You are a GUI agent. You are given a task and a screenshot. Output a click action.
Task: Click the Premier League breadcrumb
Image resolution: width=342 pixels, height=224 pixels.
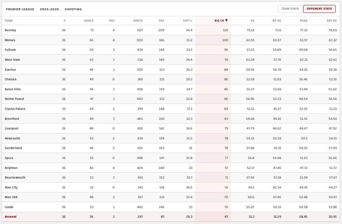click(x=20, y=9)
